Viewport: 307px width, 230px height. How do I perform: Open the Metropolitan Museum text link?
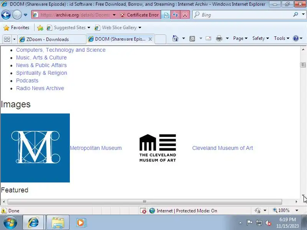point(96,148)
